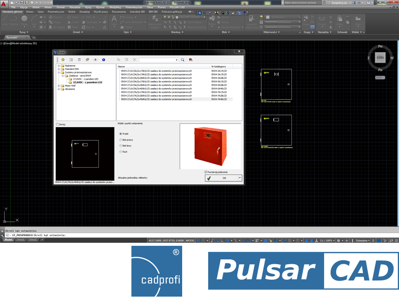Image resolution: width=399 pixels, height=304 pixels.
Task: Switch to the Parametryczne ribbon tab
Action: click(x=56, y=12)
